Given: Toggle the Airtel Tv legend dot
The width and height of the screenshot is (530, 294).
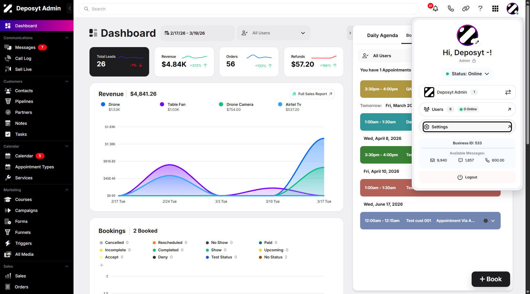Looking at the screenshot, I should (x=280, y=104).
